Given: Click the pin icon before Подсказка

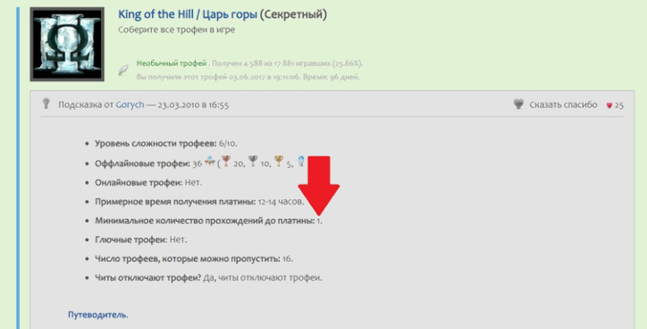Looking at the screenshot, I should point(46,104).
